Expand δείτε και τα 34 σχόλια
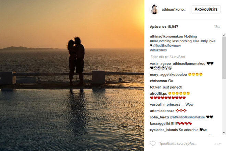Viewport: 226px width, 151px height. (x=168, y=57)
